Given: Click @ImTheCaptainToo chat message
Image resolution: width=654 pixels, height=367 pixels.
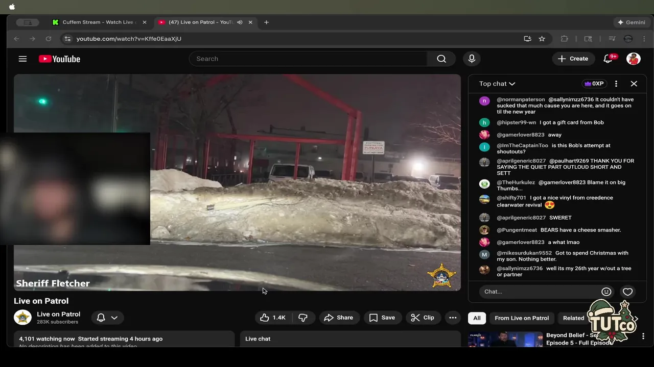Looking at the screenshot, I should [557, 148].
